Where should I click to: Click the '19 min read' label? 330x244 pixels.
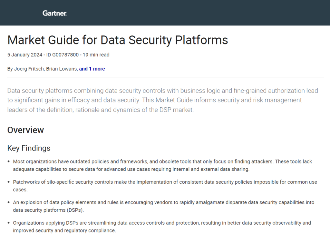point(96,55)
